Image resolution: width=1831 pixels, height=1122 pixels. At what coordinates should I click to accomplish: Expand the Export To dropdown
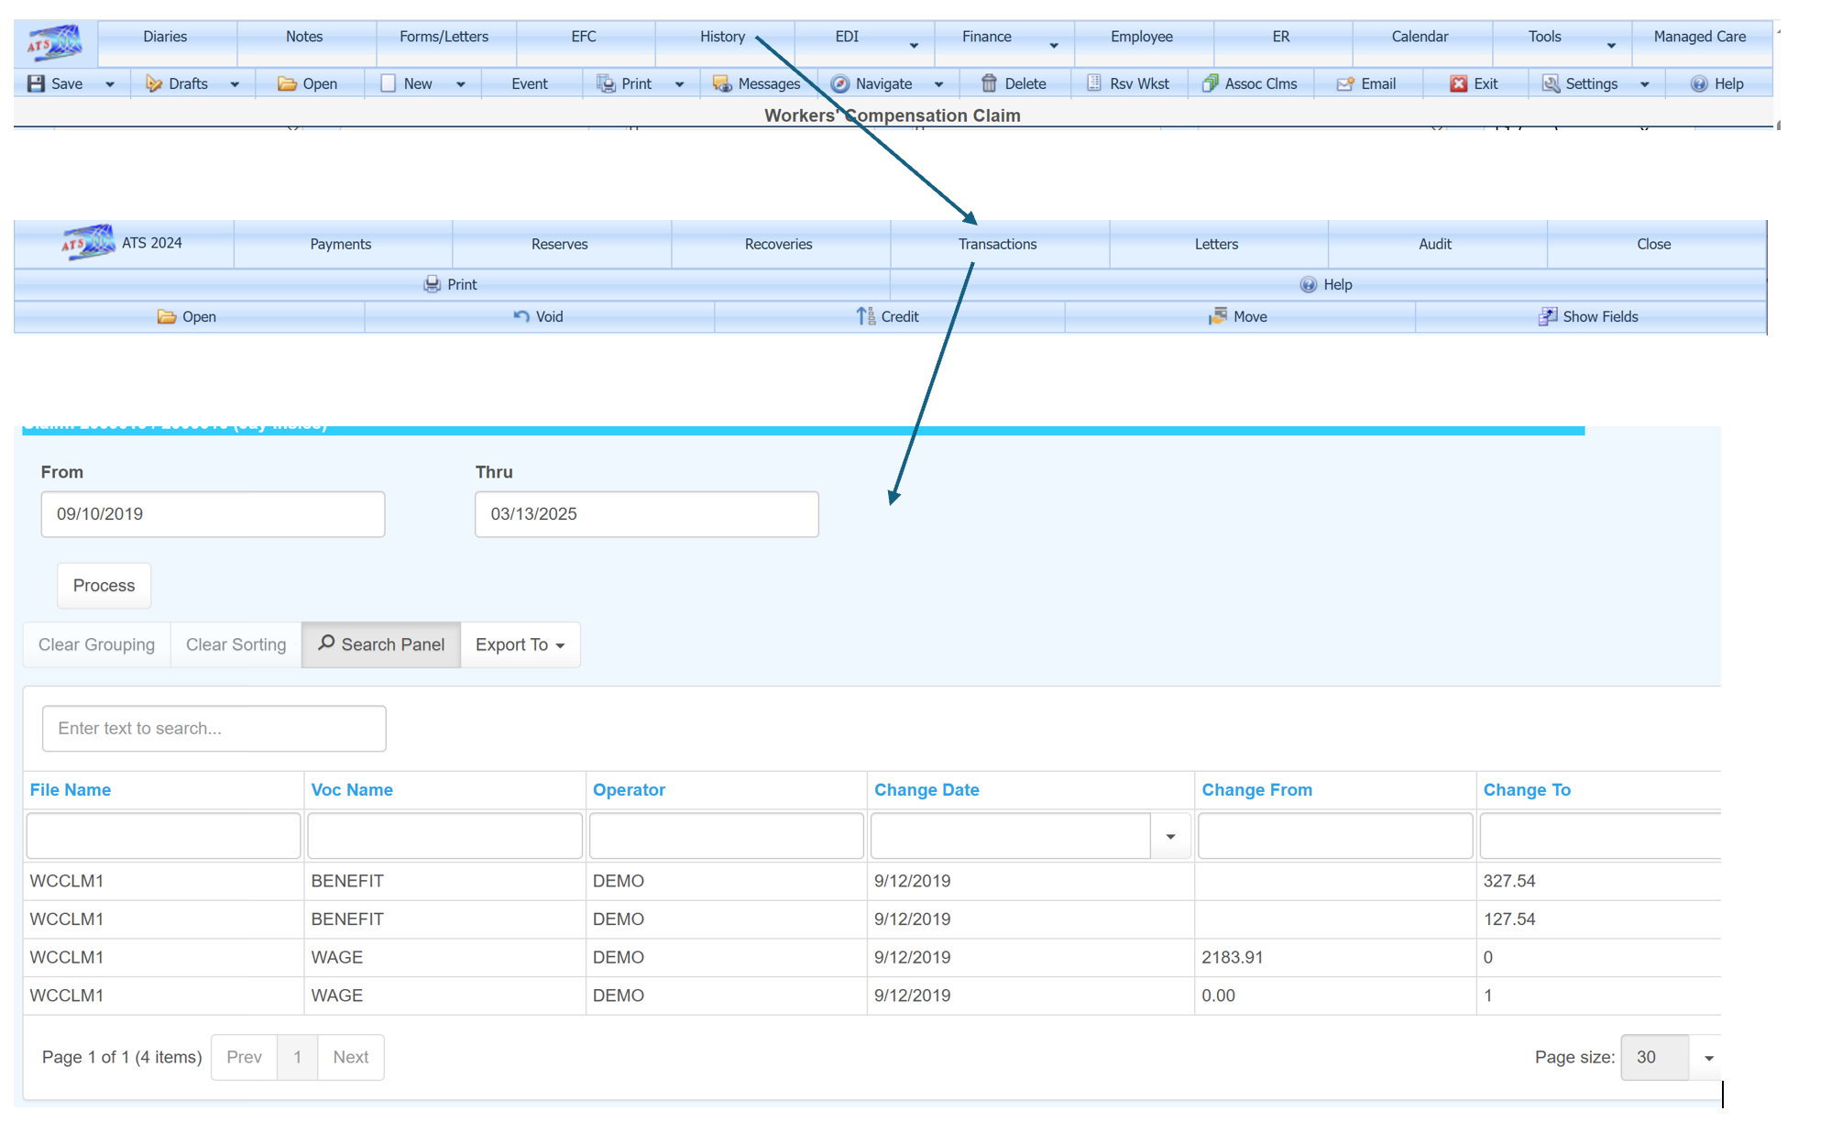click(520, 644)
